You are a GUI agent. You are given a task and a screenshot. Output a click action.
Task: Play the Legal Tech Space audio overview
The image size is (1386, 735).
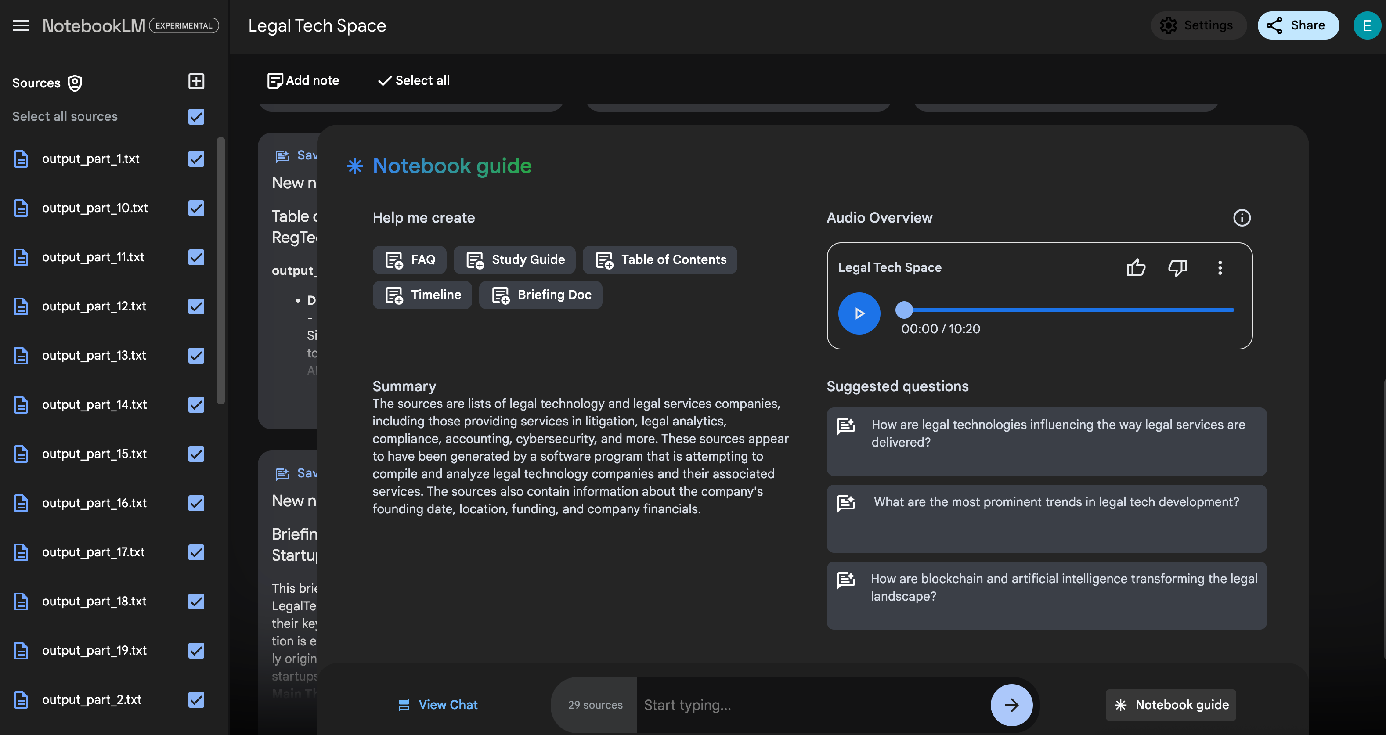pyautogui.click(x=859, y=313)
